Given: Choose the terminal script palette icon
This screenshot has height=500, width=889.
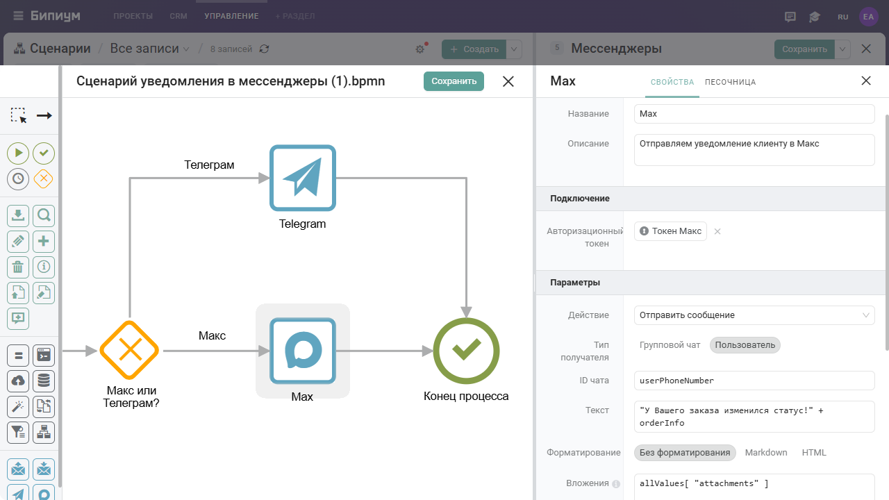Looking at the screenshot, I should 44,356.
